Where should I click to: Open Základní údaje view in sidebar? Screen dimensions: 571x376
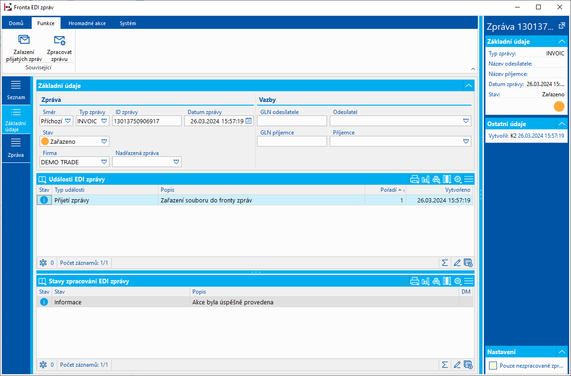point(16,120)
